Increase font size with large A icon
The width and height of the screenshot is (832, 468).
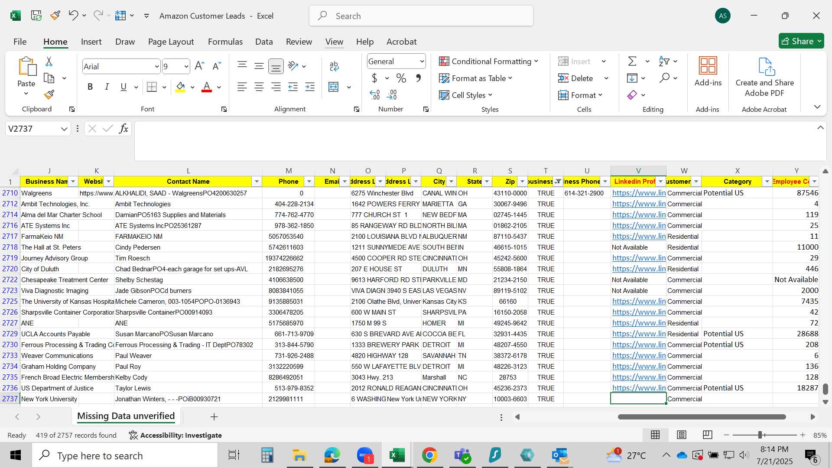[199, 66]
